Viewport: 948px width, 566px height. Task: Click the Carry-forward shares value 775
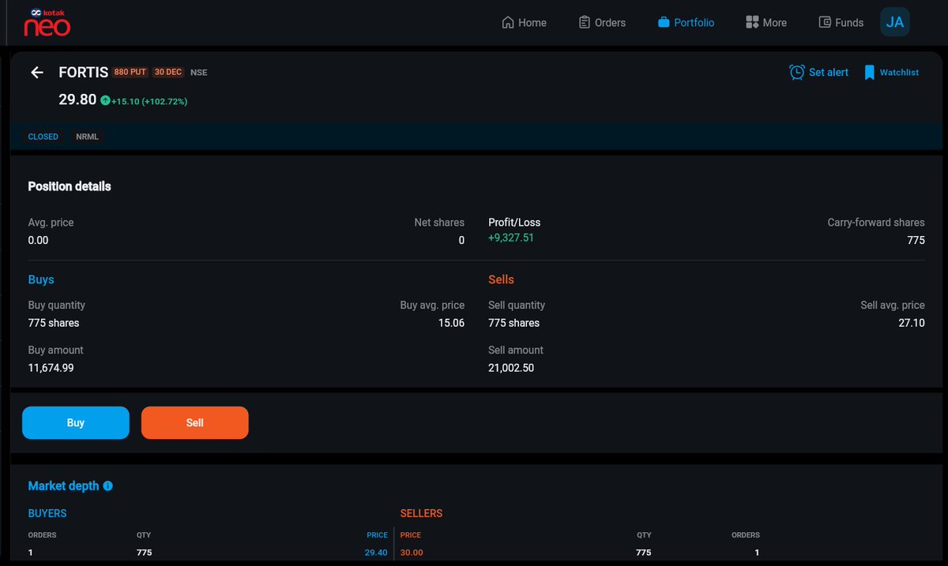(916, 240)
